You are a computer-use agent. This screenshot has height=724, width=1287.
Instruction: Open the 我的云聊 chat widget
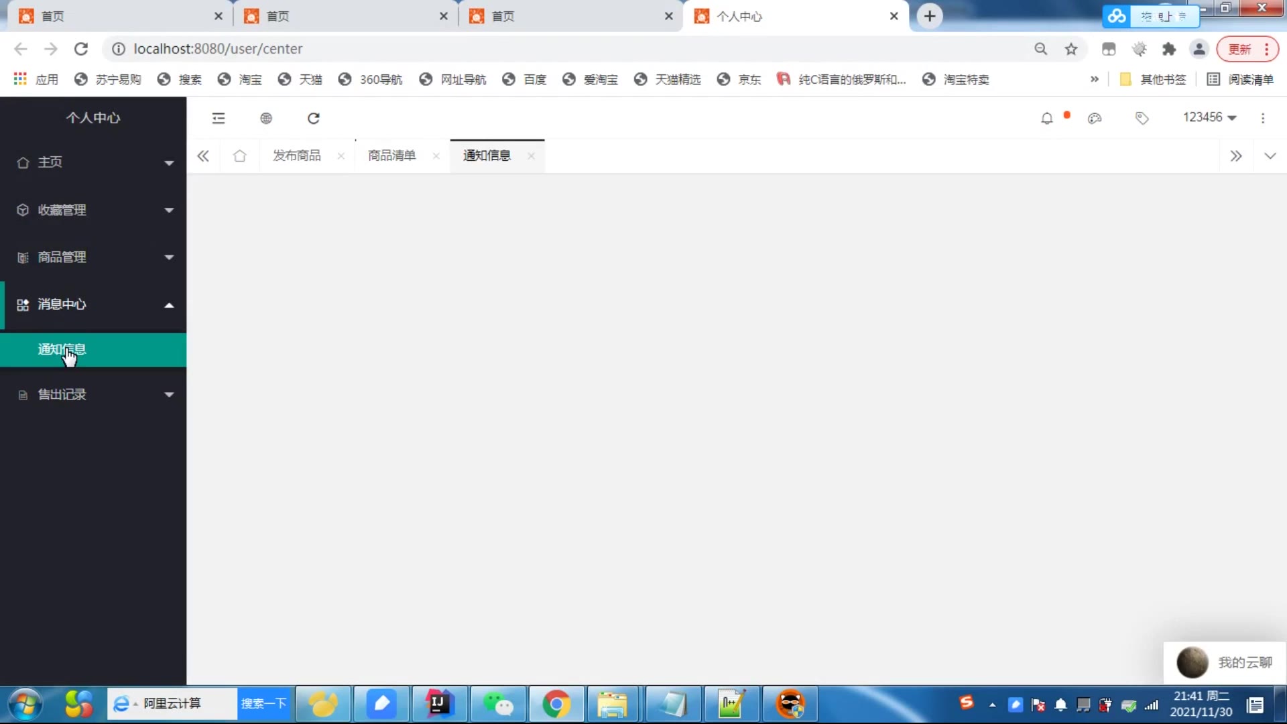1225,662
